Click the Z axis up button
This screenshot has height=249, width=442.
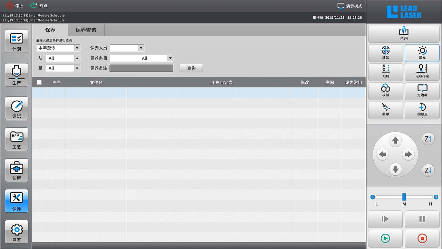pyautogui.click(x=428, y=139)
